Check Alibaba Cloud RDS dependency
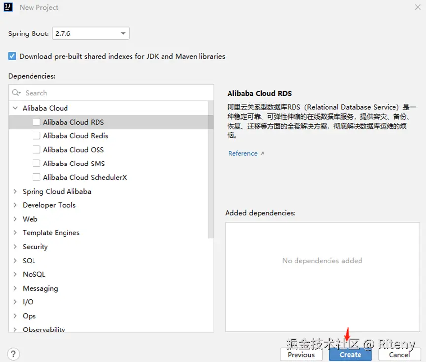 [36, 122]
